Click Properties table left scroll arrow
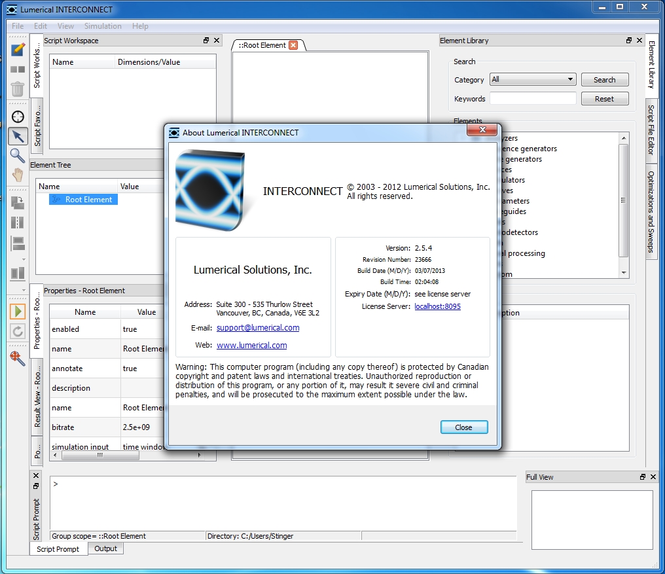Viewport: 665px width, 574px height. click(55, 456)
